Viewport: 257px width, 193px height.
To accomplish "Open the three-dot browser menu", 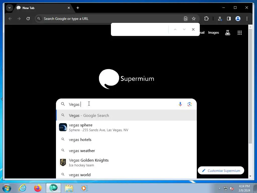I will click(x=247, y=19).
